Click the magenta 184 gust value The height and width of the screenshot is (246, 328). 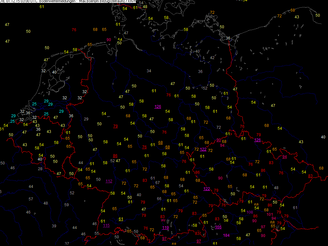226,235
